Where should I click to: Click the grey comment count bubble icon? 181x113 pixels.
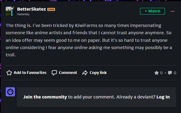[x=170, y=73]
